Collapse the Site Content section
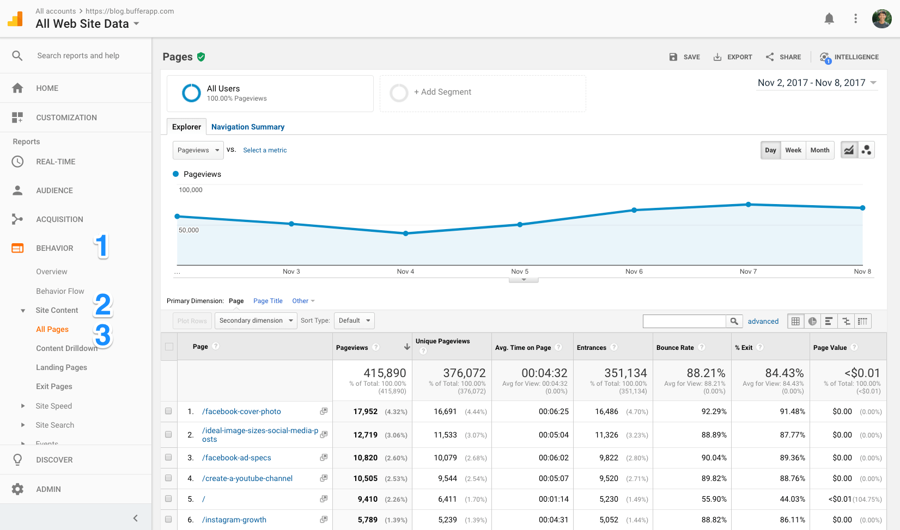900x530 pixels. [x=22, y=310]
